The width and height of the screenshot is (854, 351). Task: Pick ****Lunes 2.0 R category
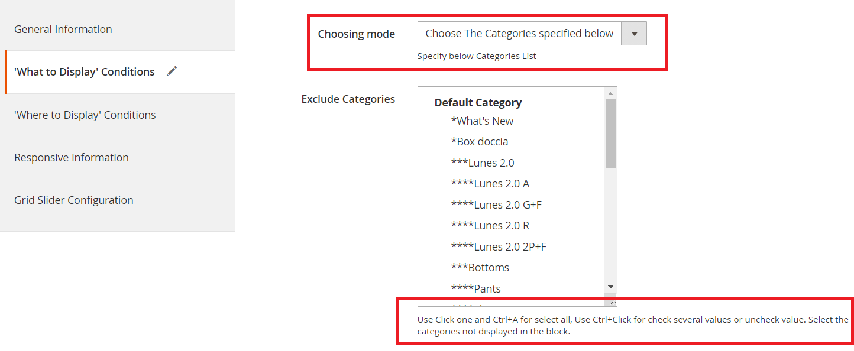pyautogui.click(x=490, y=225)
